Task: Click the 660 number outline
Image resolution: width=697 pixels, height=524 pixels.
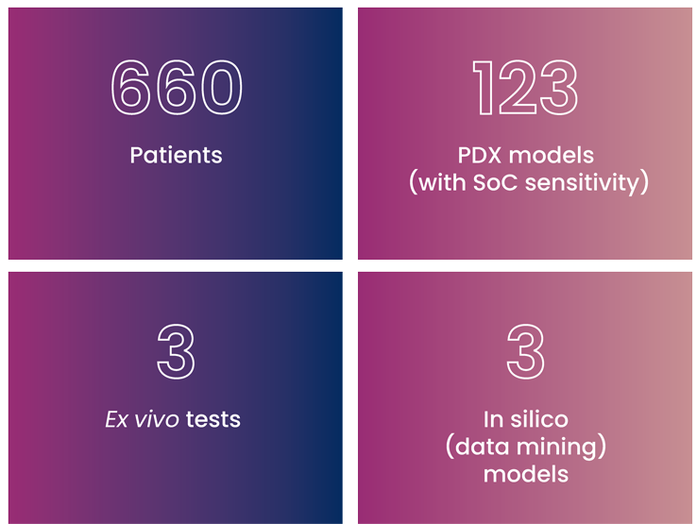Action: tap(177, 87)
